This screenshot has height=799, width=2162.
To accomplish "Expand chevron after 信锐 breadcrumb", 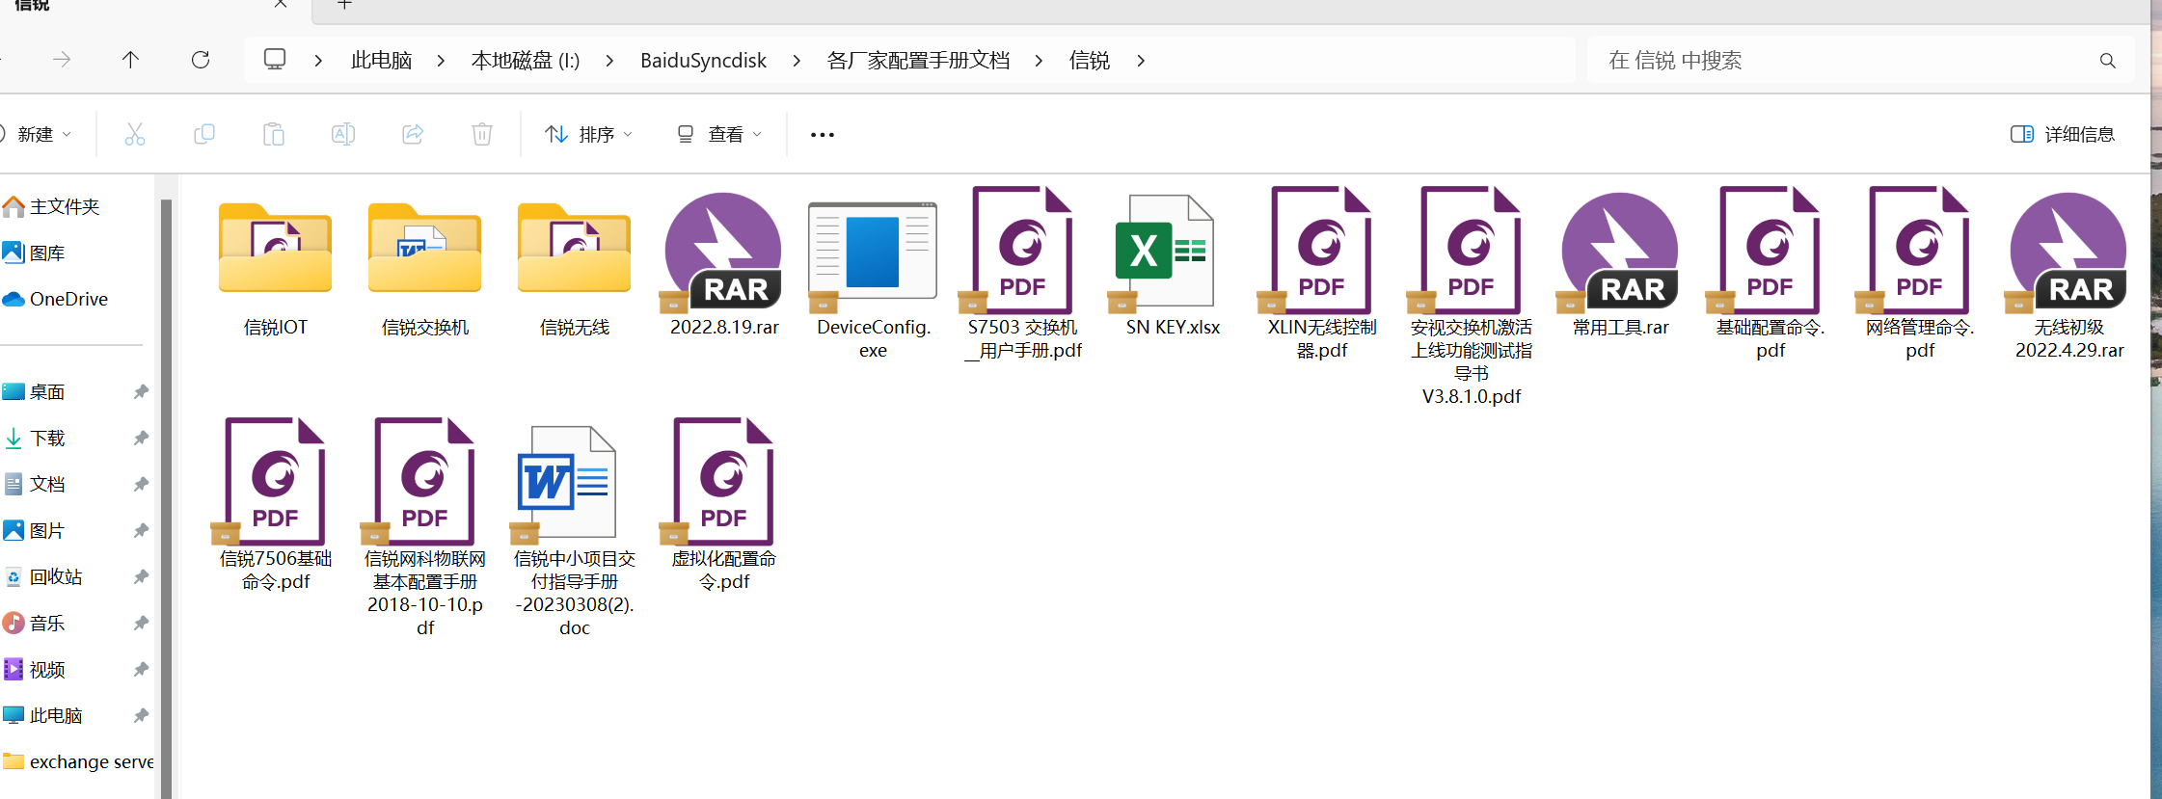I will 1141,60.
